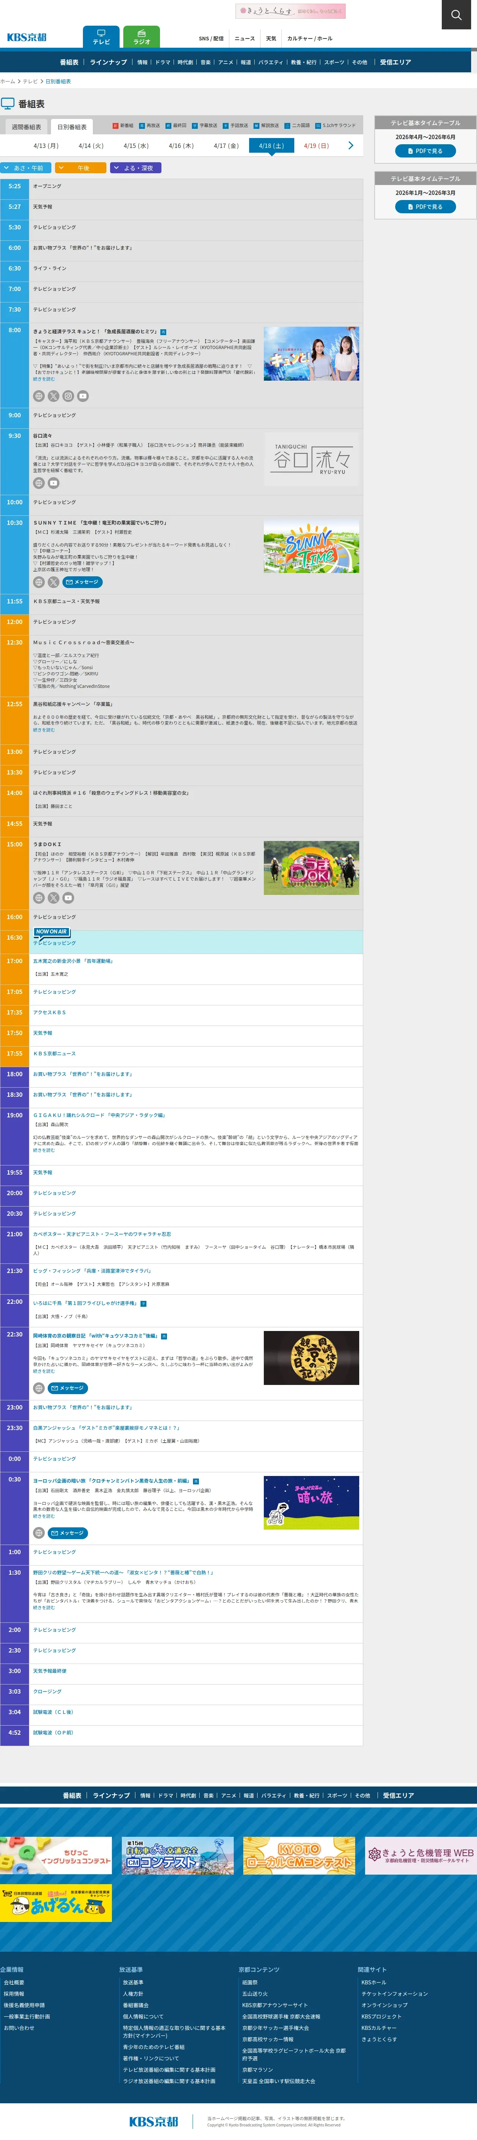Image resolution: width=477 pixels, height=2140 pixels.
Task: Switch to the ラジオ tab
Action: coord(142,37)
